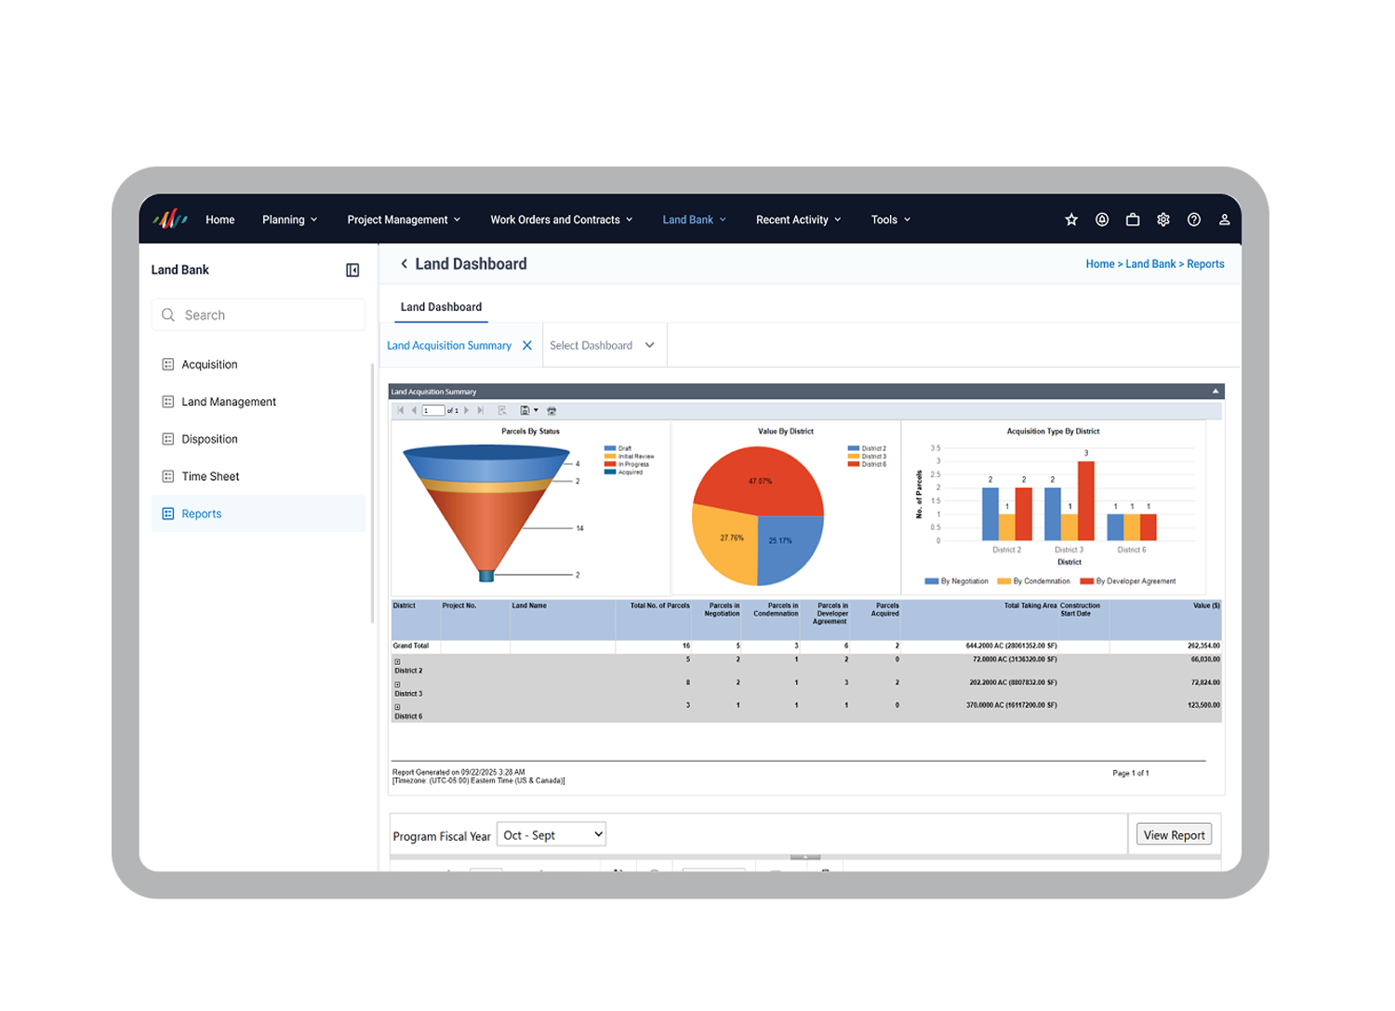Follow the Home breadcrumb link
The height and width of the screenshot is (1011, 1395).
[1099, 264]
